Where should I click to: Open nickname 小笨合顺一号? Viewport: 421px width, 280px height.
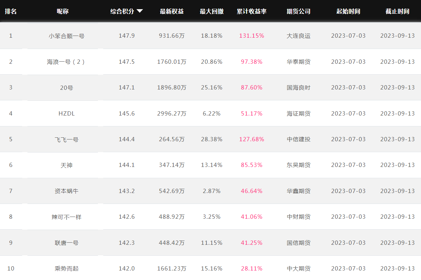coord(67,36)
